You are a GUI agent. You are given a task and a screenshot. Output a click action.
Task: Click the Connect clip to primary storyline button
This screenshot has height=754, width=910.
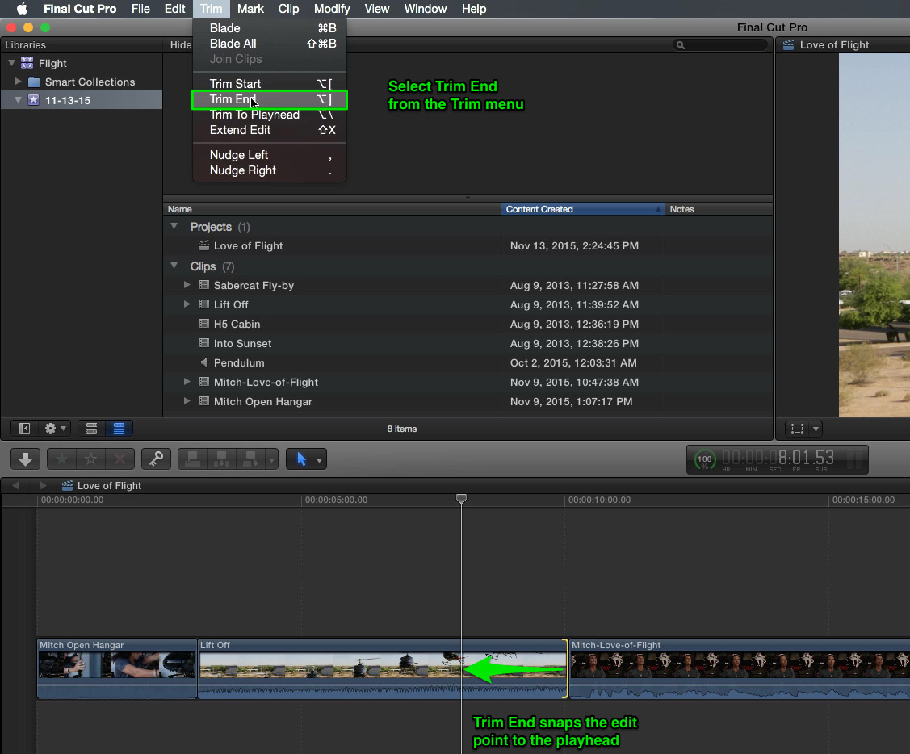192,459
